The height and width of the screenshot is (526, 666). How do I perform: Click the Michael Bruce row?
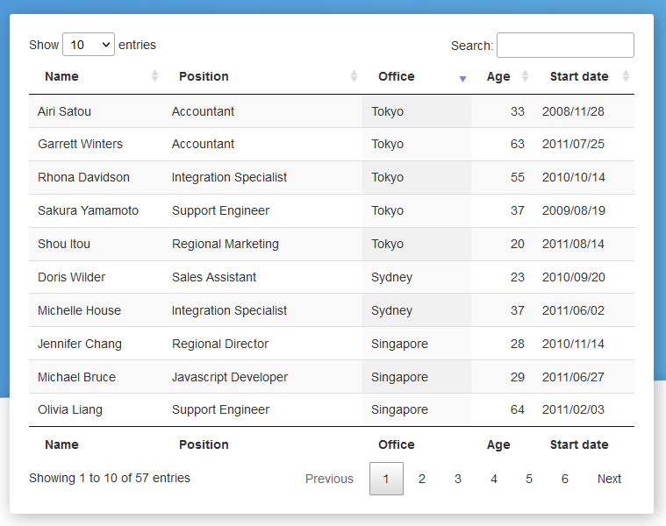tap(76, 377)
